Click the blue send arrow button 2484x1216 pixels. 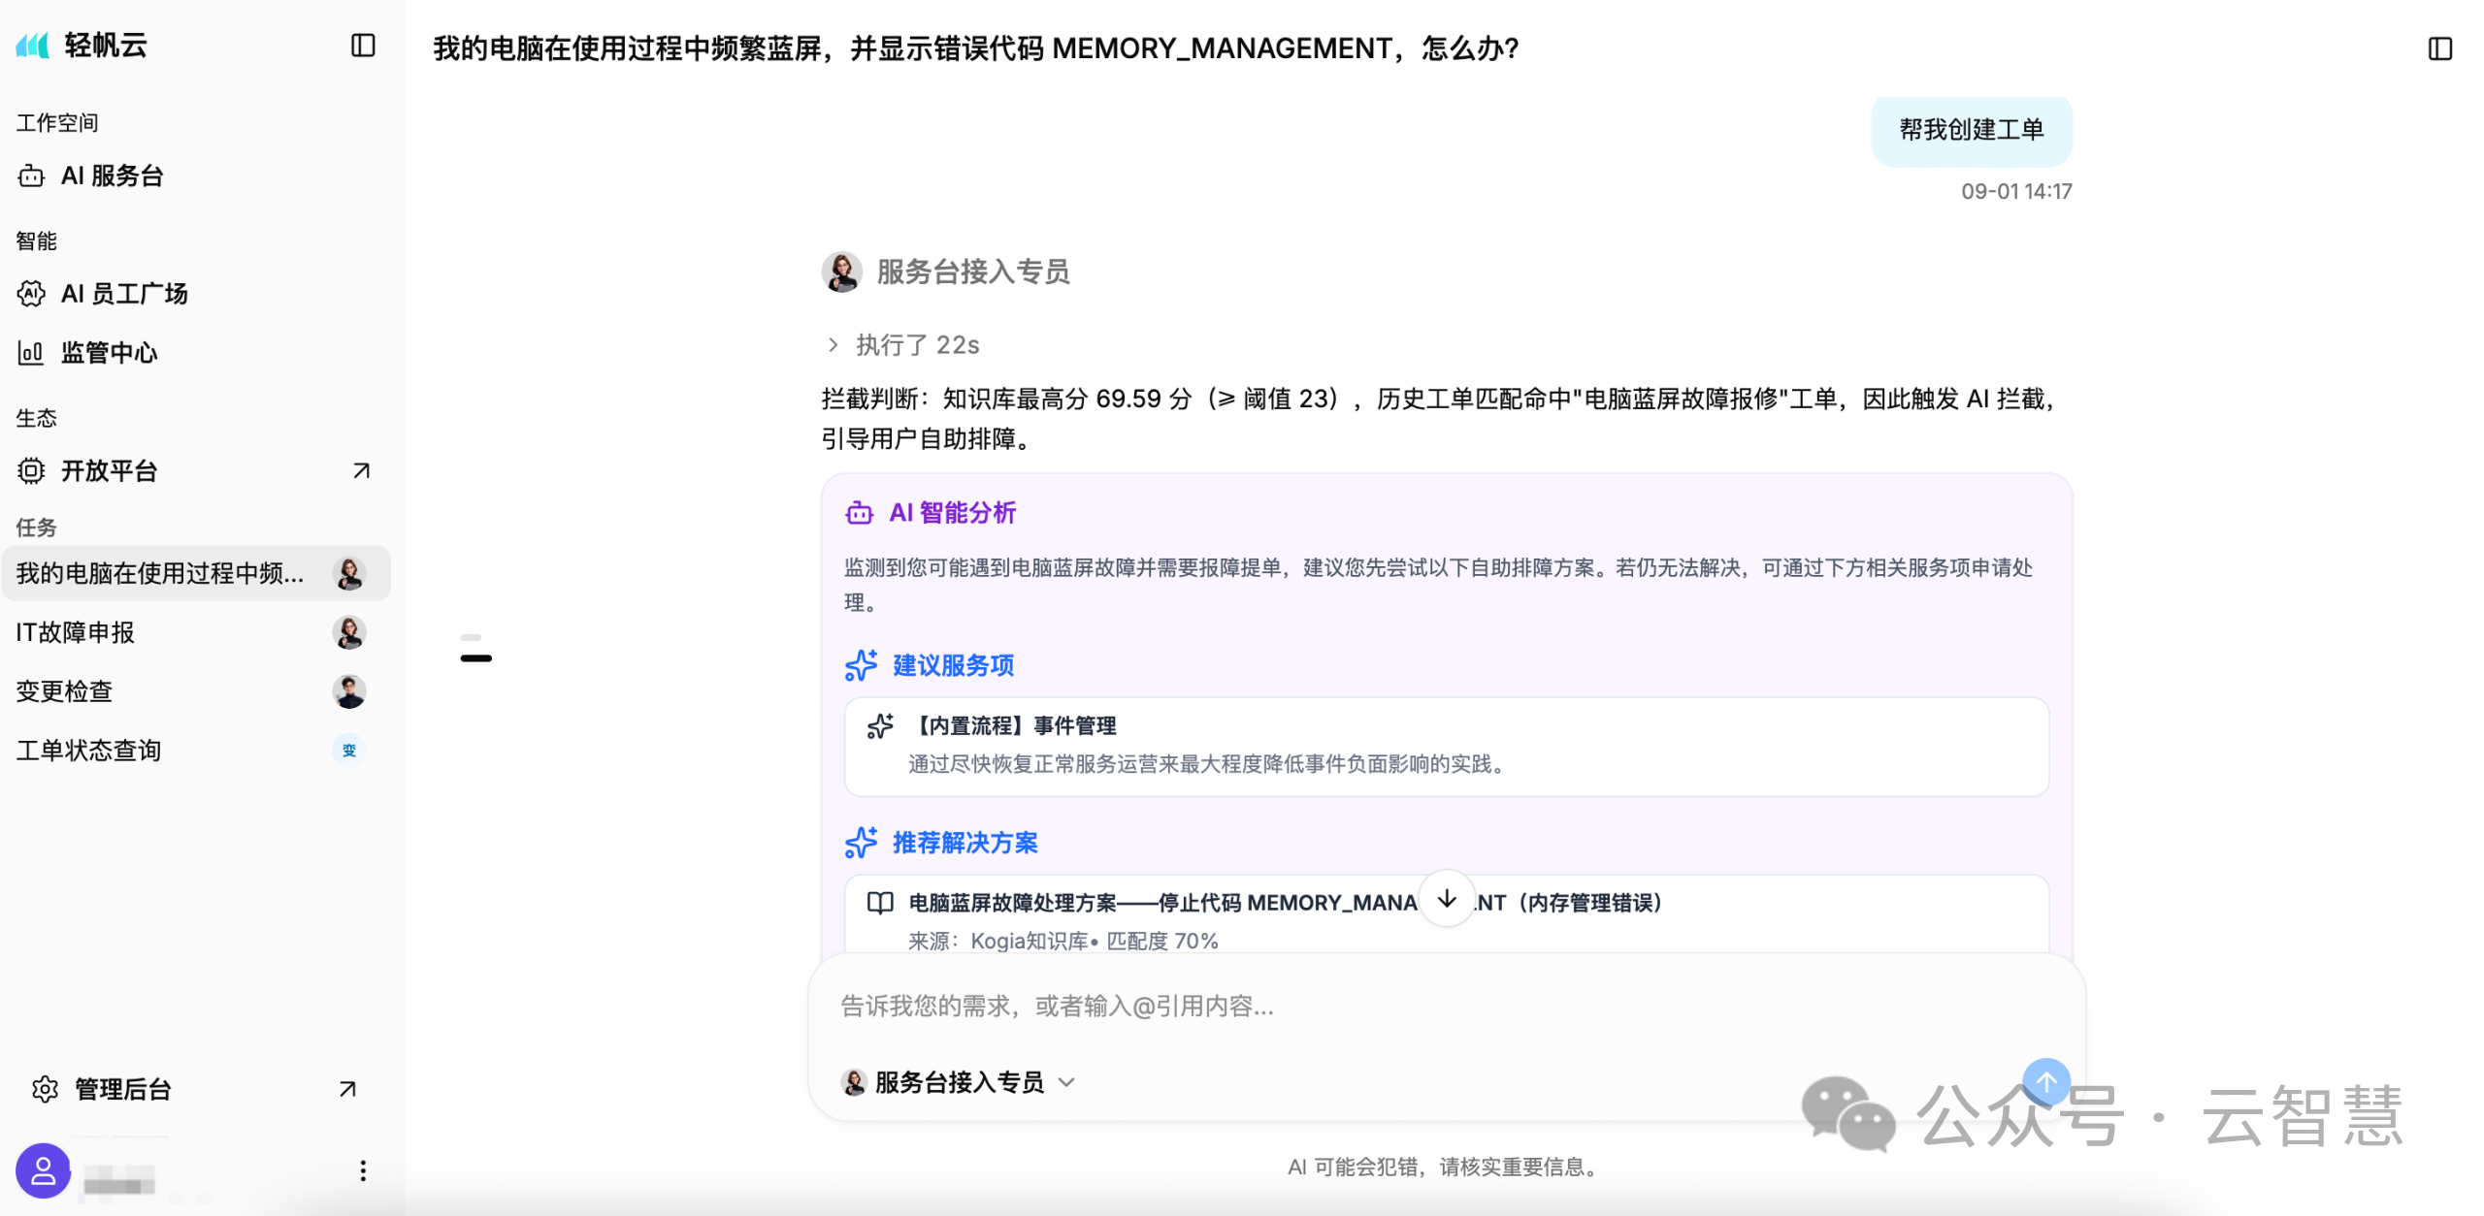[x=2046, y=1081]
